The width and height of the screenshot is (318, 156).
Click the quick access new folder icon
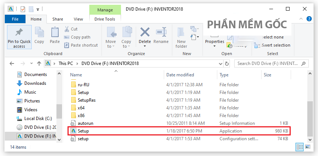[31, 9]
